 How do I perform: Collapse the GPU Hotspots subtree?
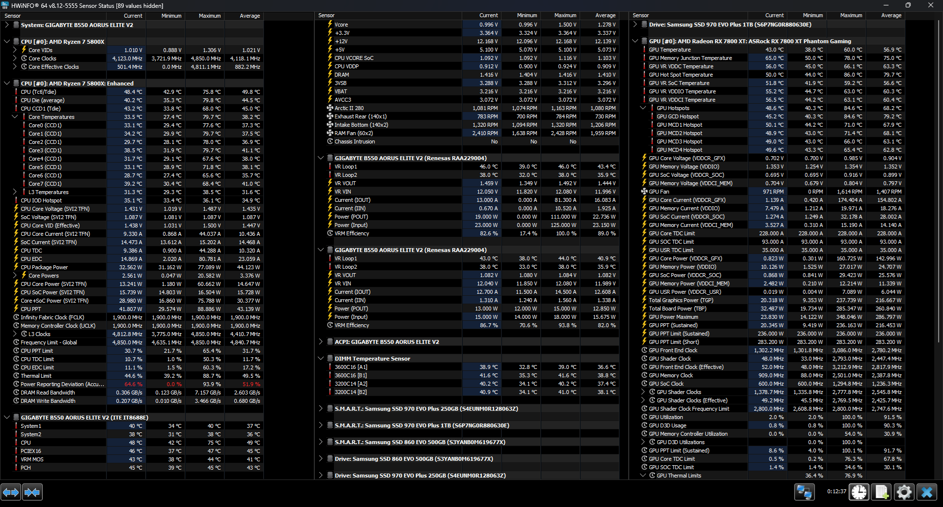click(643, 108)
